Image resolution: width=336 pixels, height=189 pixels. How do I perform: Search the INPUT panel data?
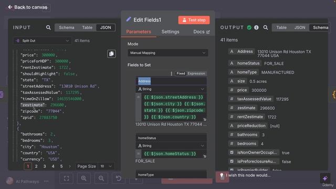point(48,27)
